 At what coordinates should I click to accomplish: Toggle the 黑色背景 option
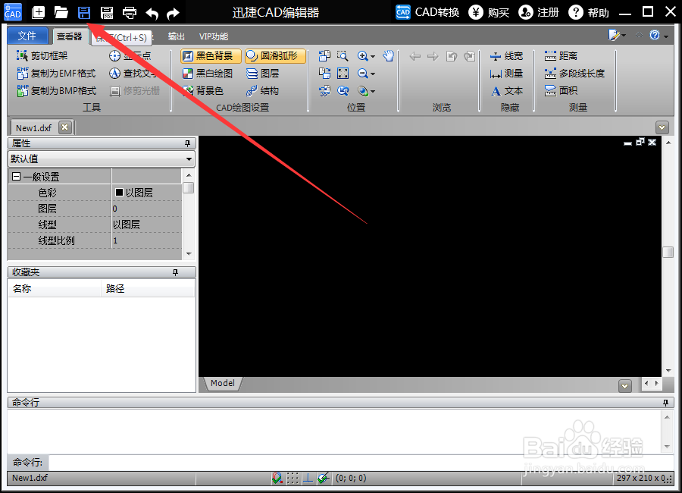tap(211, 55)
